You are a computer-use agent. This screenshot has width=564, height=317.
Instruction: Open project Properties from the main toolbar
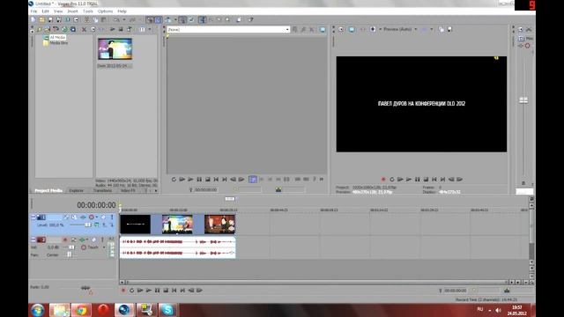tap(76, 19)
